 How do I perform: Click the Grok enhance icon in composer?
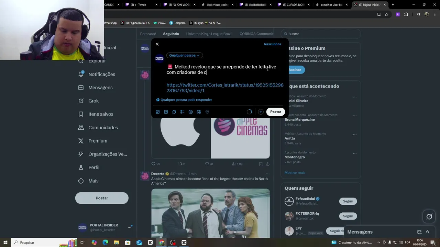[174, 112]
